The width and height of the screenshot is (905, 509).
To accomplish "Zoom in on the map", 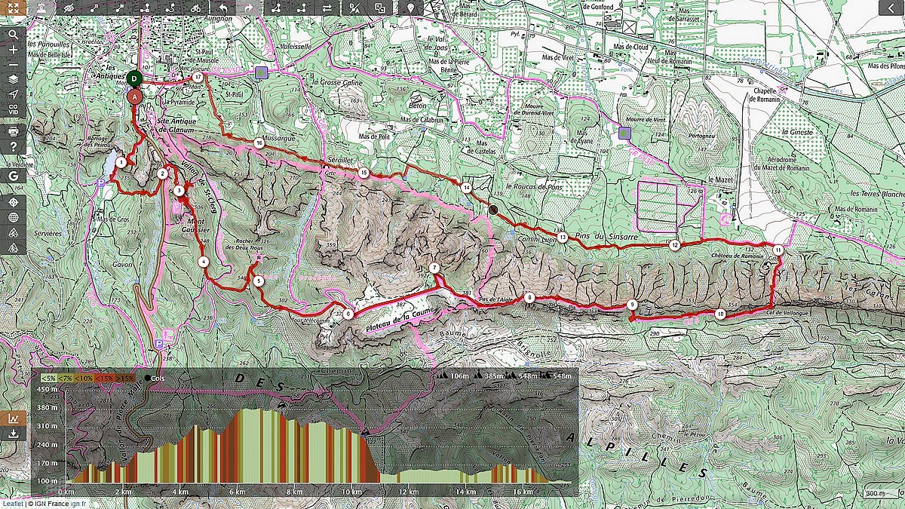I will (x=14, y=49).
